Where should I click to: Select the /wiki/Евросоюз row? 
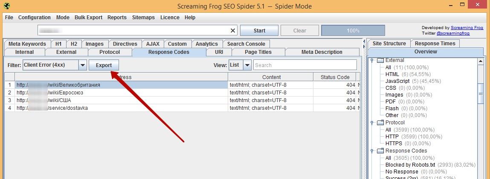pos(183,93)
